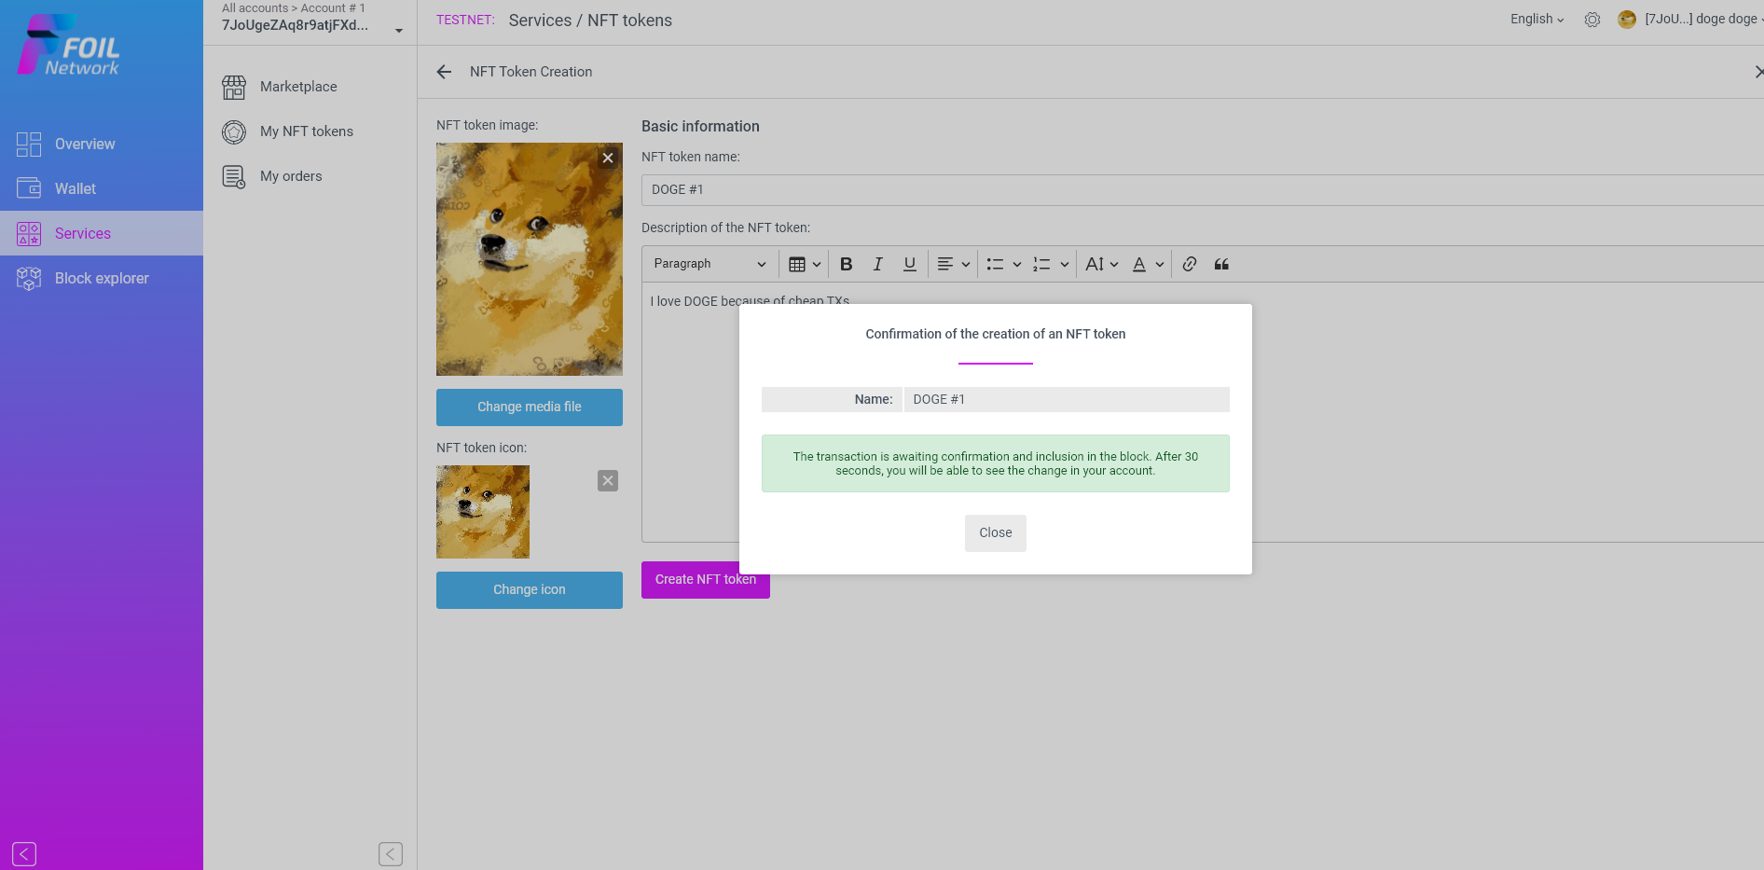Click the description text editor area
This screenshot has height=870, width=1764.
1203,412
